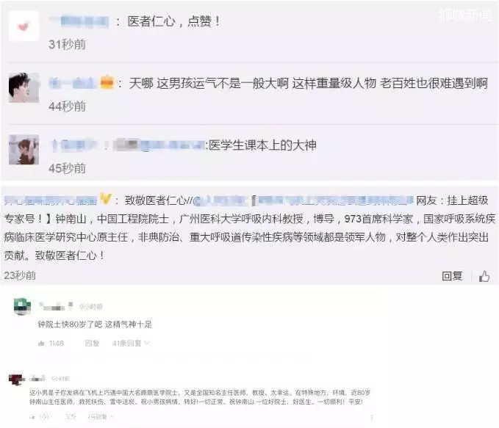Open the avatar beside 医学生课本上的大神 comment
The height and width of the screenshot is (428, 499).
(24, 149)
